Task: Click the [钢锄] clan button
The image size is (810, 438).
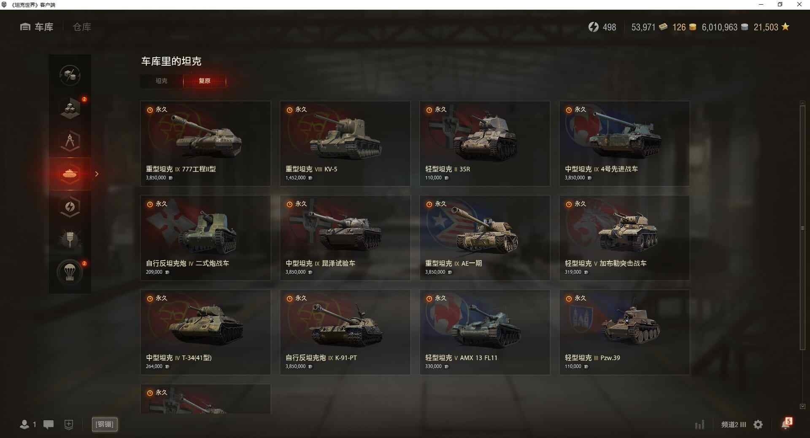Action: point(105,424)
